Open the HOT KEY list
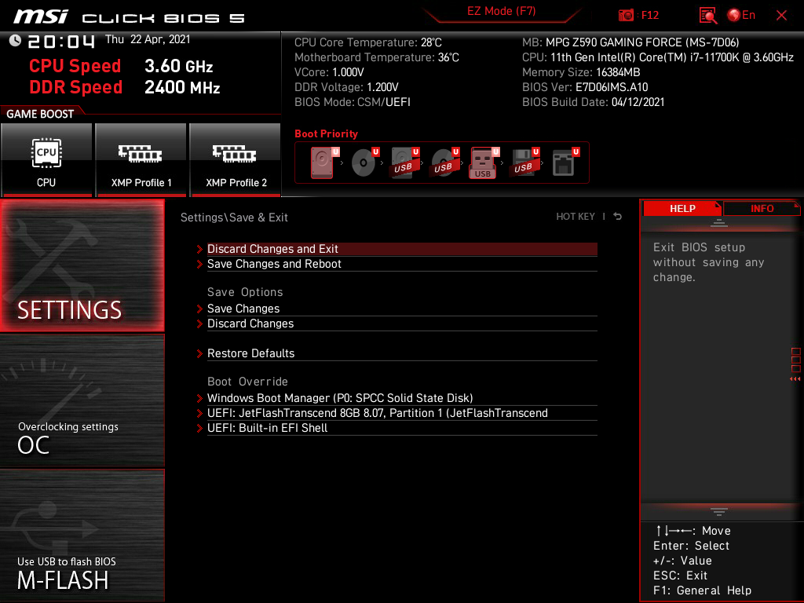The height and width of the screenshot is (603, 804). [x=576, y=217]
